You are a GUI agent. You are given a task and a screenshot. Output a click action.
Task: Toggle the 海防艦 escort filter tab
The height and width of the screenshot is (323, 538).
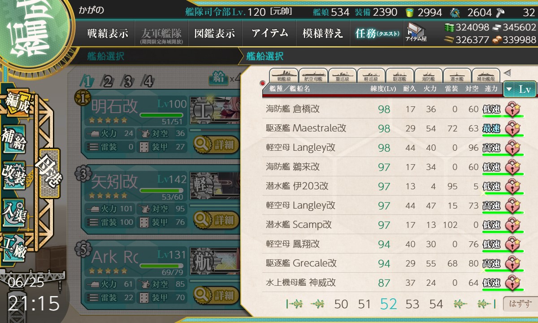428,75
